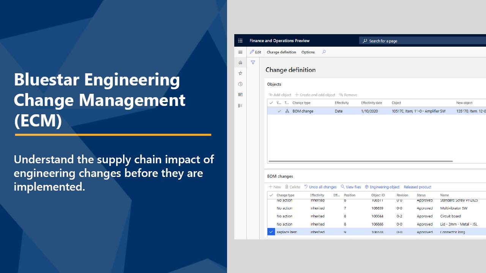Image resolution: width=486 pixels, height=273 pixels.
Task: Open the Change definition menu
Action: coord(281,52)
